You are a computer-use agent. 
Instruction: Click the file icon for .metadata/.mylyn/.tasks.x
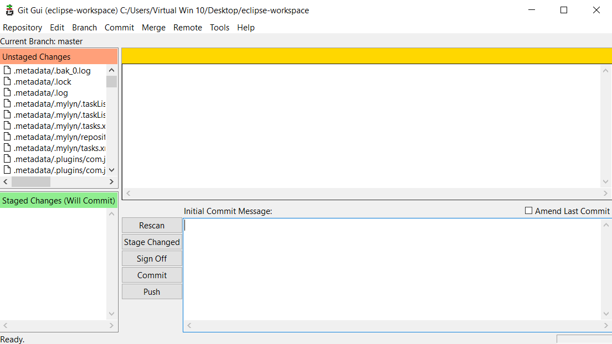click(7, 126)
